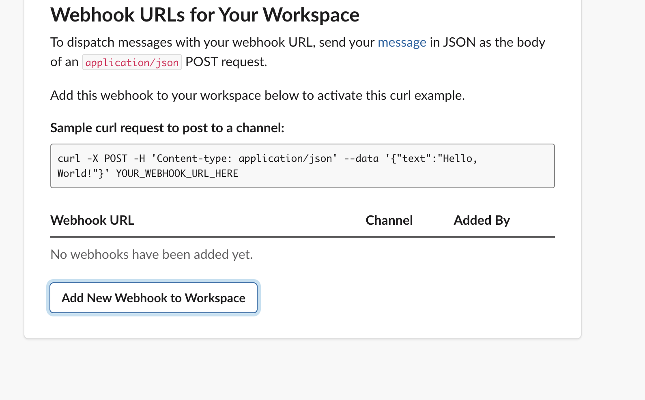
Task: Select the Added By column header
Action: tap(482, 220)
